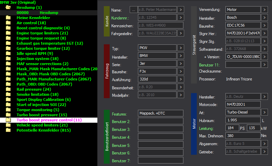
Task: Click the Leistung kW field 135
Action: click(x=253, y=128)
